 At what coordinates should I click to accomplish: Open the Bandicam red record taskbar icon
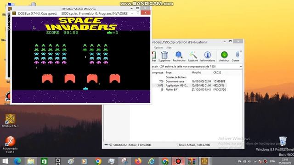pyautogui.click(x=178, y=161)
